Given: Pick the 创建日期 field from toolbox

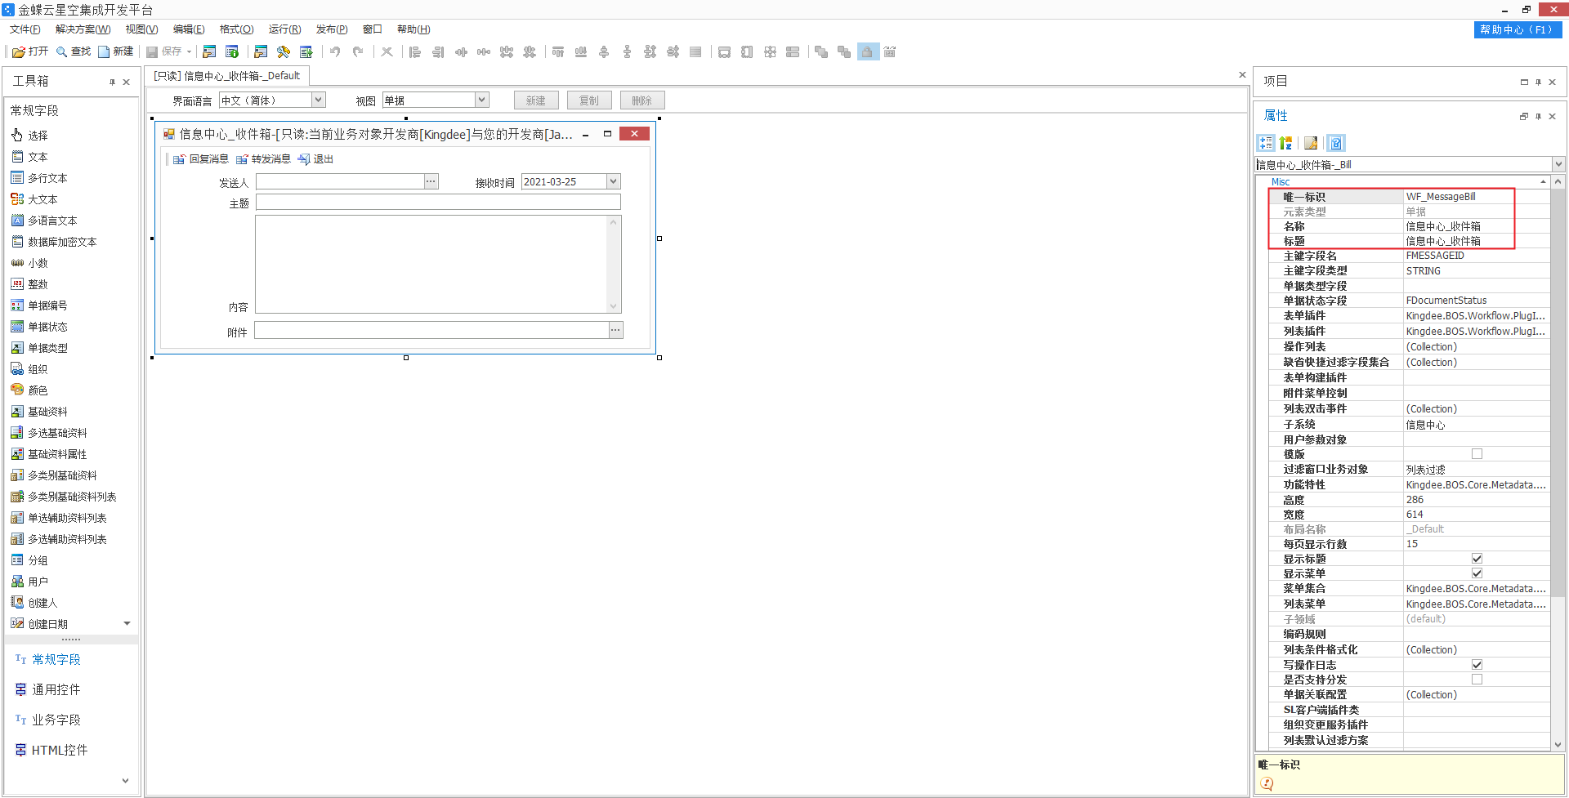Looking at the screenshot, I should pos(39,624).
